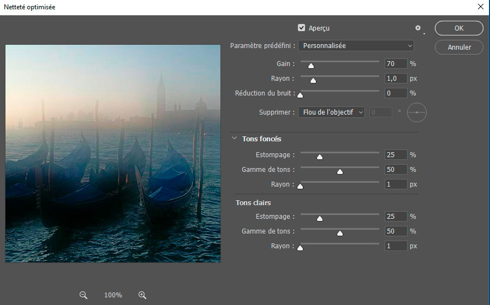Open the gear settings menu
Image resolution: width=490 pixels, height=305 pixels.
419,28
